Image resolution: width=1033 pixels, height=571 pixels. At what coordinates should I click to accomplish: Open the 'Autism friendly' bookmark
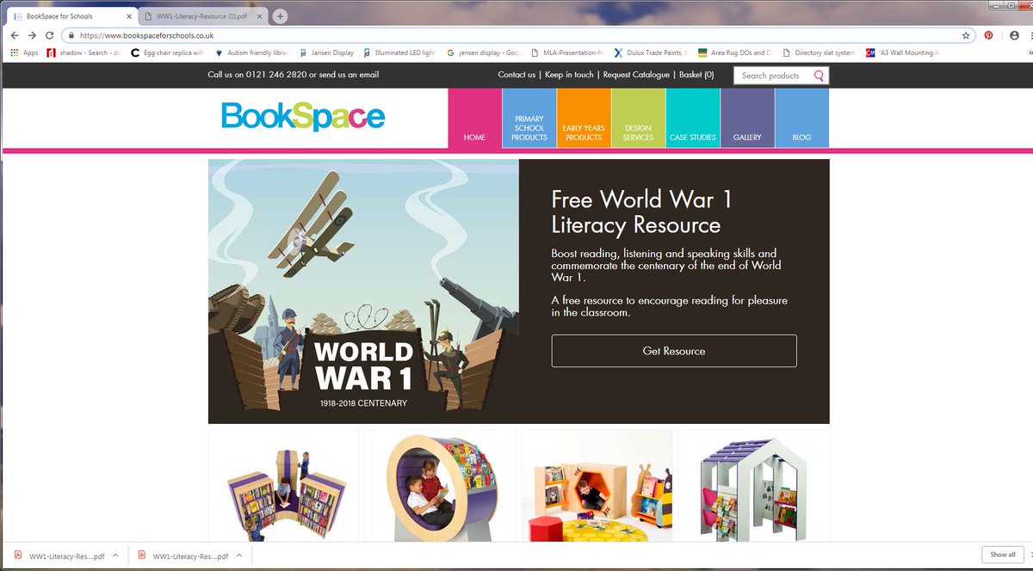(251, 52)
